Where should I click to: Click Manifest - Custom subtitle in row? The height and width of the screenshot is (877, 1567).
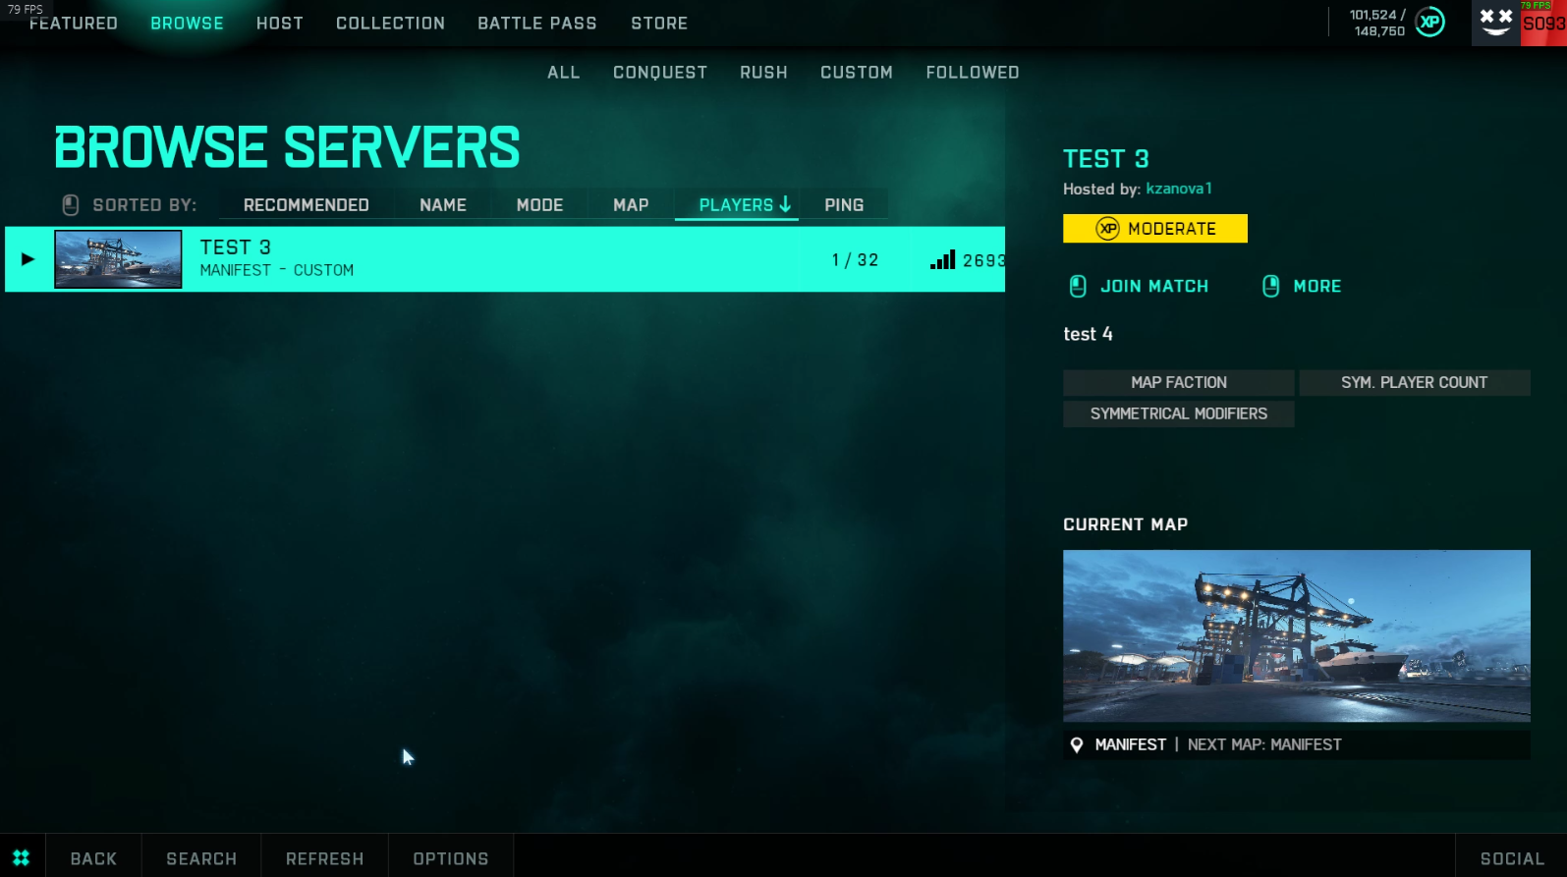[277, 270]
